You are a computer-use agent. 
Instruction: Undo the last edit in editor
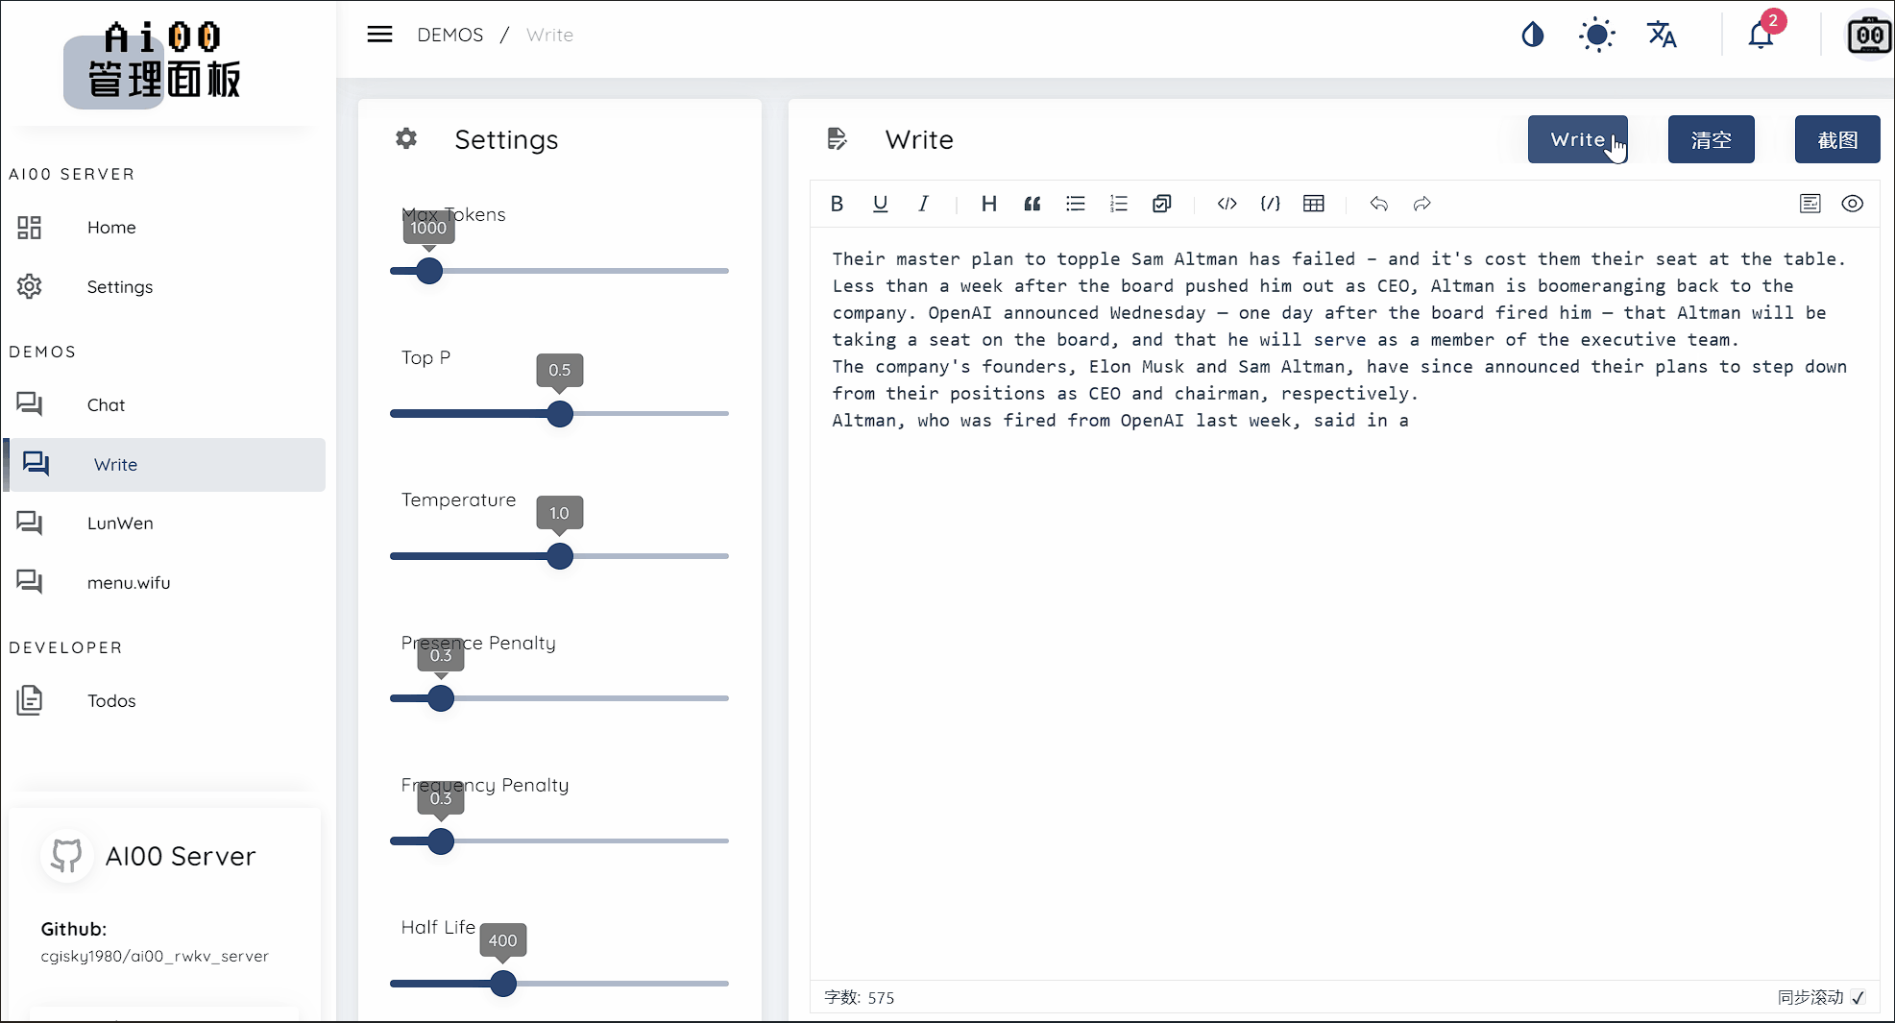[1379, 204]
